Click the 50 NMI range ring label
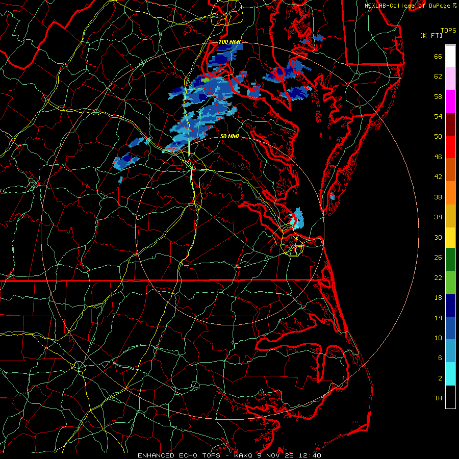Viewport: 459px width, 459px height. coord(229,136)
